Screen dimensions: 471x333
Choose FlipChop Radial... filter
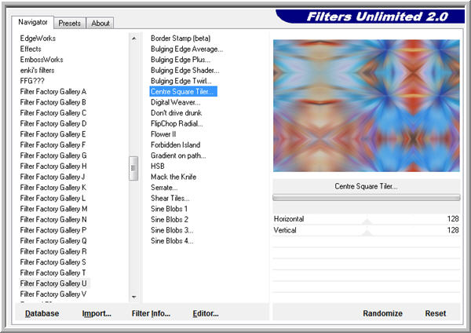177,123
